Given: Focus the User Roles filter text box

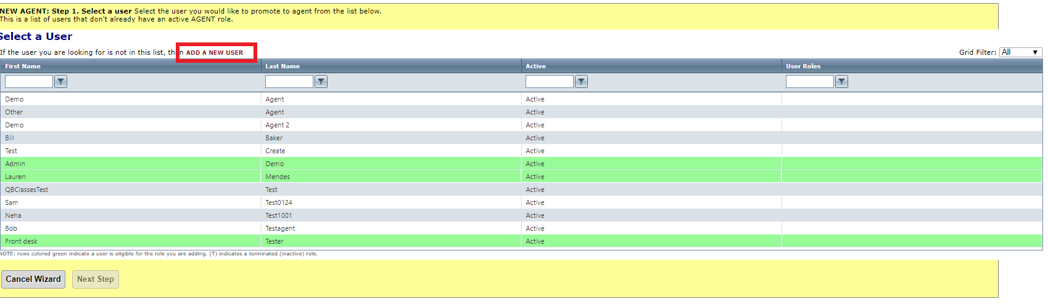Looking at the screenshot, I should tap(810, 81).
